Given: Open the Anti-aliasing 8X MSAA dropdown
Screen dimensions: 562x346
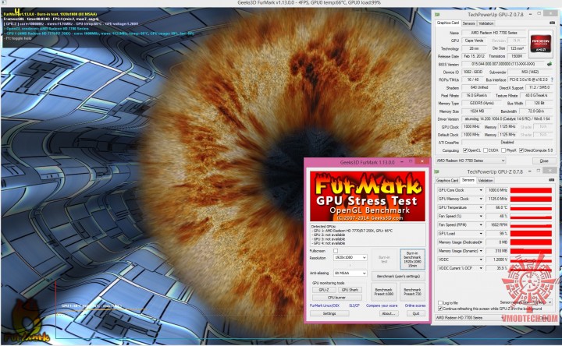Looking at the screenshot, I should [350, 273].
